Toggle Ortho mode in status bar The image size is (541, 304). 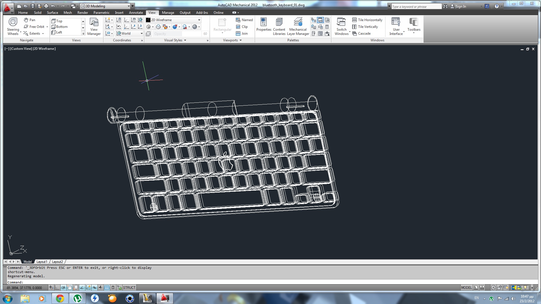(x=57, y=288)
